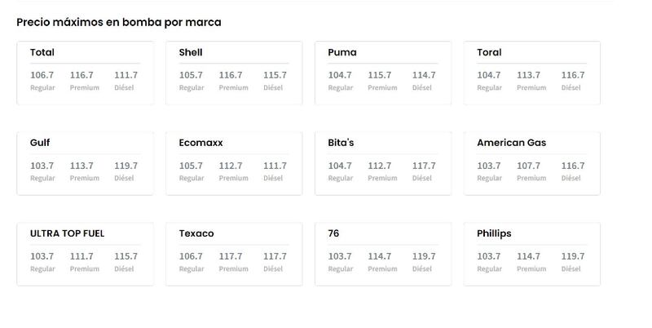This screenshot has width=652, height=328.
Task: Select the Texaco brand title
Action: [x=196, y=233]
